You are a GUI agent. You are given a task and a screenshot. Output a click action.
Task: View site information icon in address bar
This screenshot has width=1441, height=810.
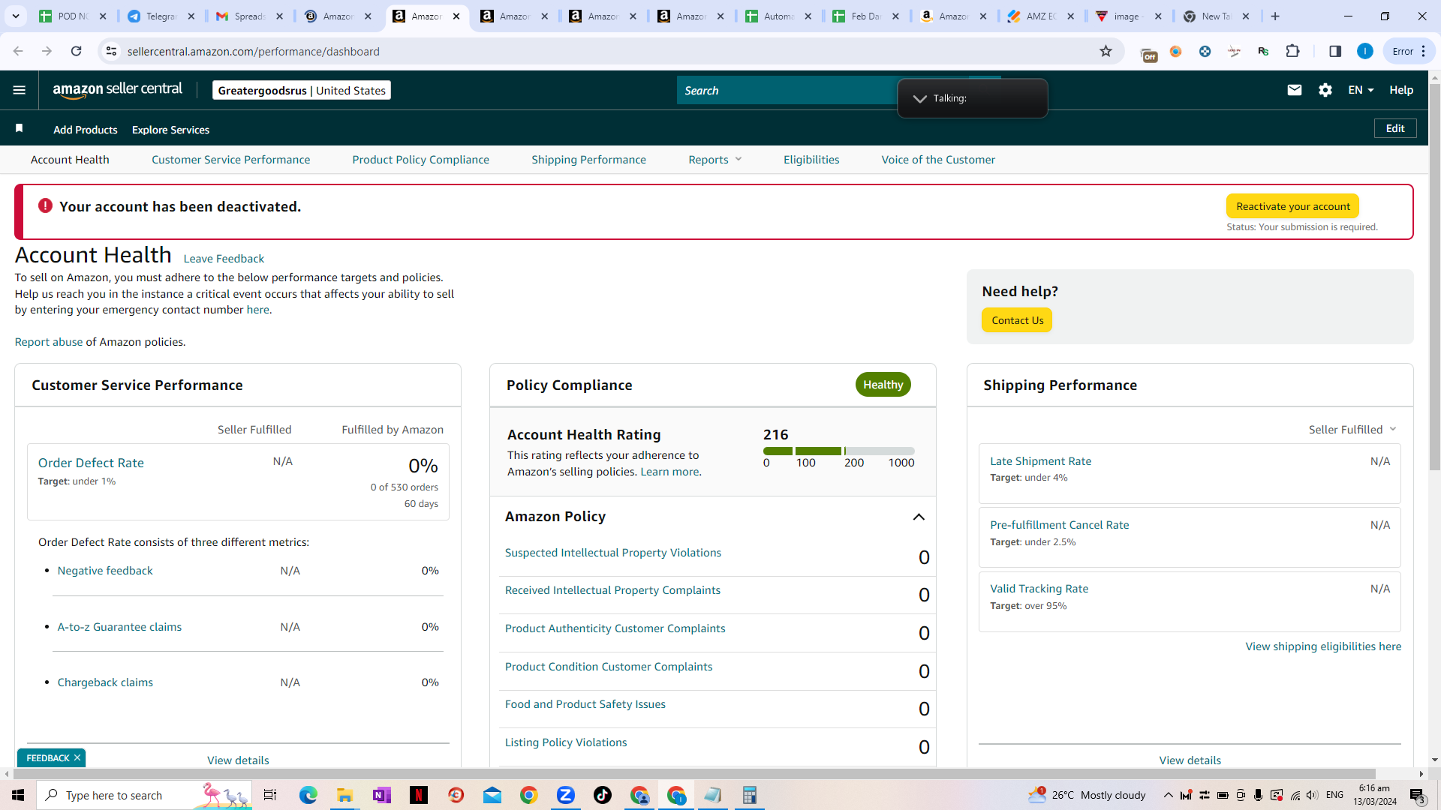(x=111, y=51)
